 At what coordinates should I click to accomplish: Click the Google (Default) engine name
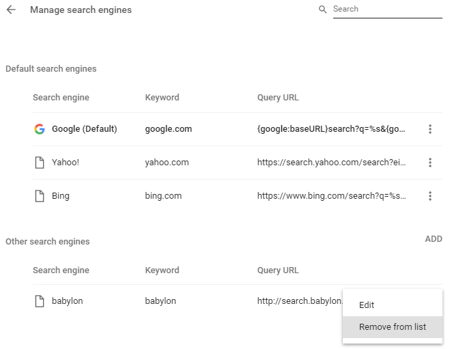tap(84, 129)
